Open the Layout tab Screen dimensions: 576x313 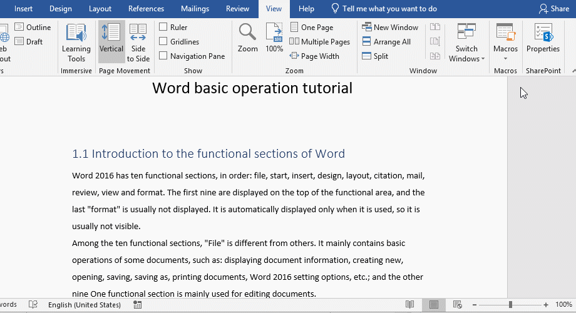pos(100,8)
